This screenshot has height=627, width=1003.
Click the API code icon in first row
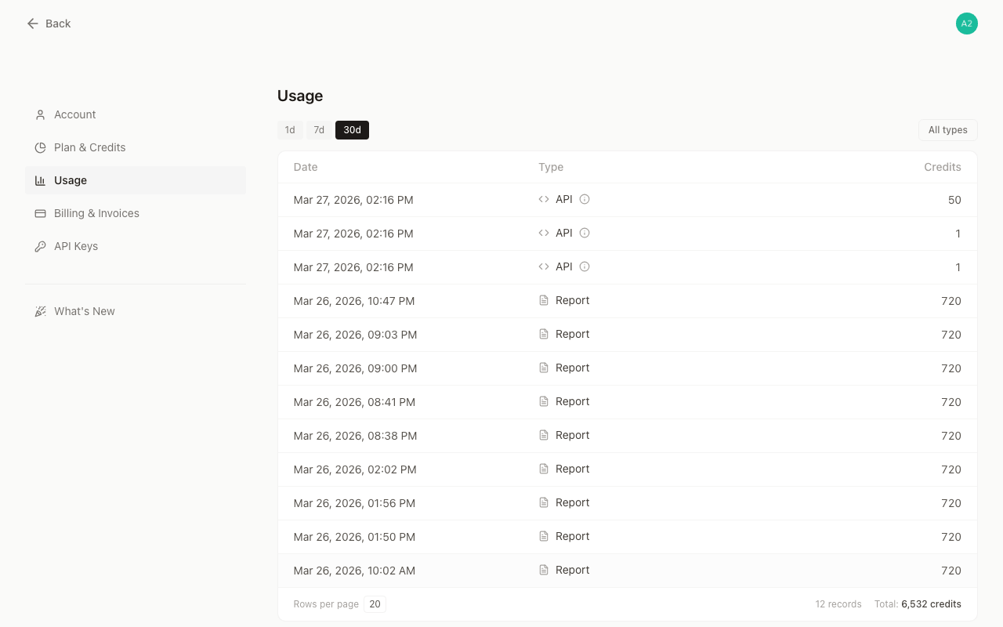tap(544, 199)
